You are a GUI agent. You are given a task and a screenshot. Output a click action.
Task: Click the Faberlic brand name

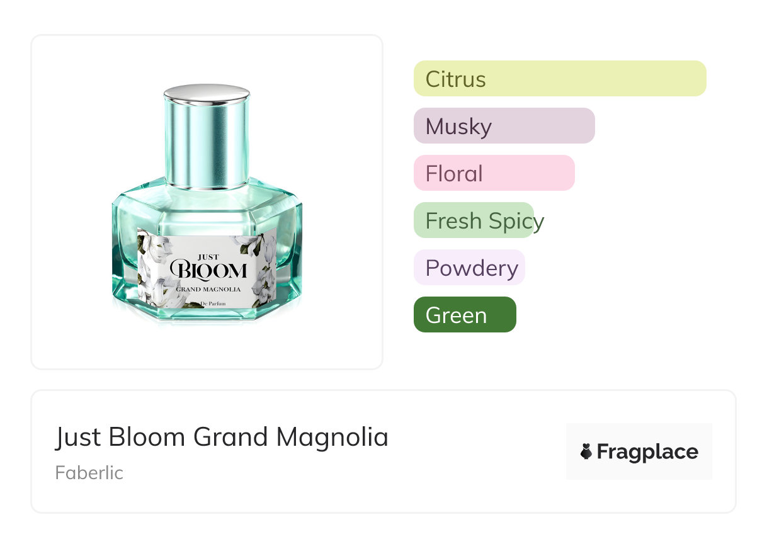89,473
